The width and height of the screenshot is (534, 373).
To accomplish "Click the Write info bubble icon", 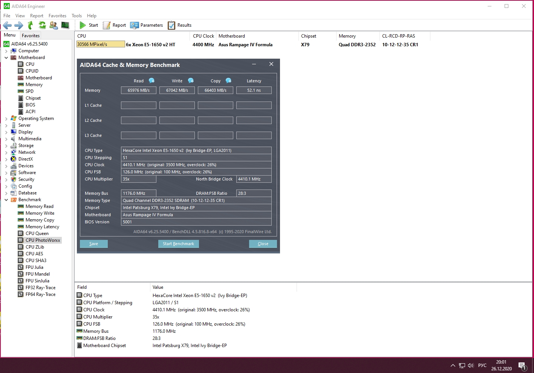I will 191,80.
